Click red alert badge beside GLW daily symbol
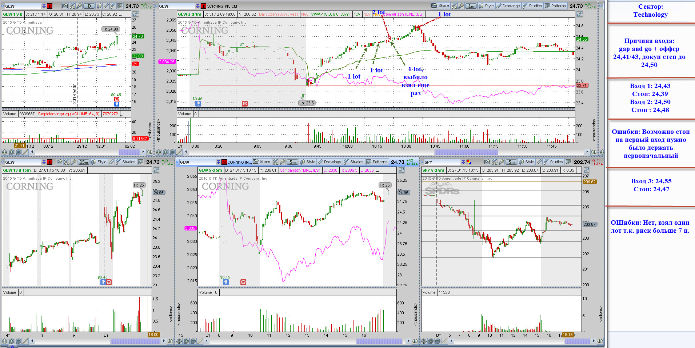Image resolution: width=695 pixels, height=348 pixels. point(49,6)
